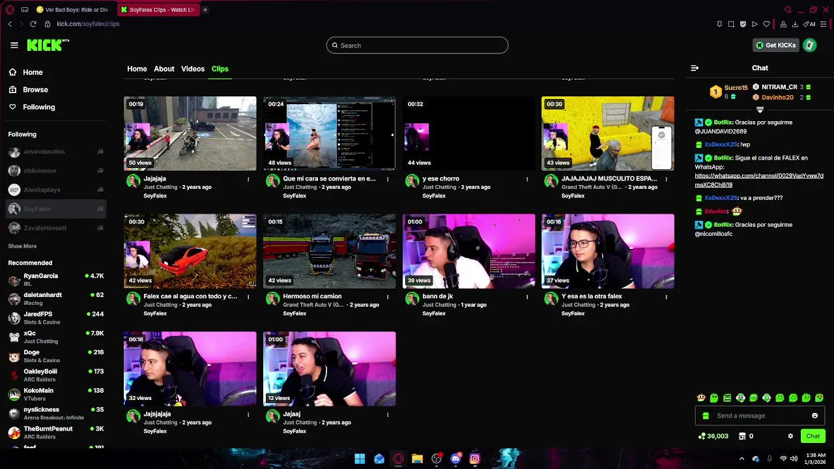This screenshot has height=469, width=834.
Task: Click the Opera snapshot capture icon
Action: 731,24
